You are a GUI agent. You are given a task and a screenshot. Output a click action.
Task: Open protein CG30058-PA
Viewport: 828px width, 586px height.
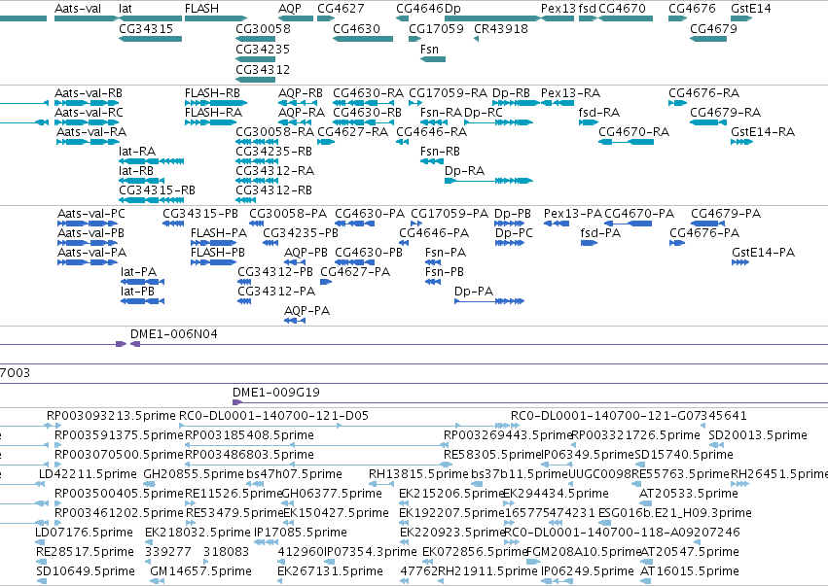point(288,214)
